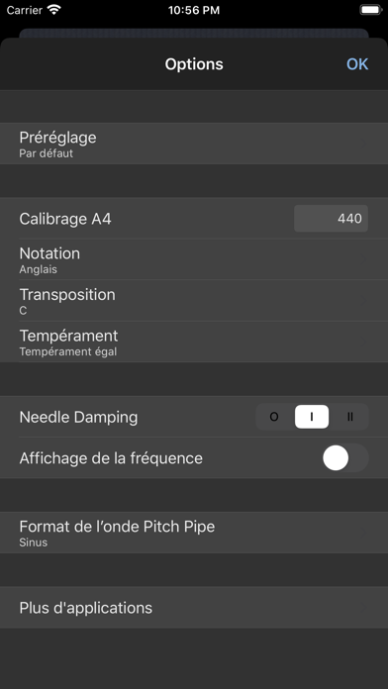Image resolution: width=388 pixels, height=689 pixels.
Task: Click the Pitch Pipe waveform chevron
Action: pyautogui.click(x=364, y=532)
